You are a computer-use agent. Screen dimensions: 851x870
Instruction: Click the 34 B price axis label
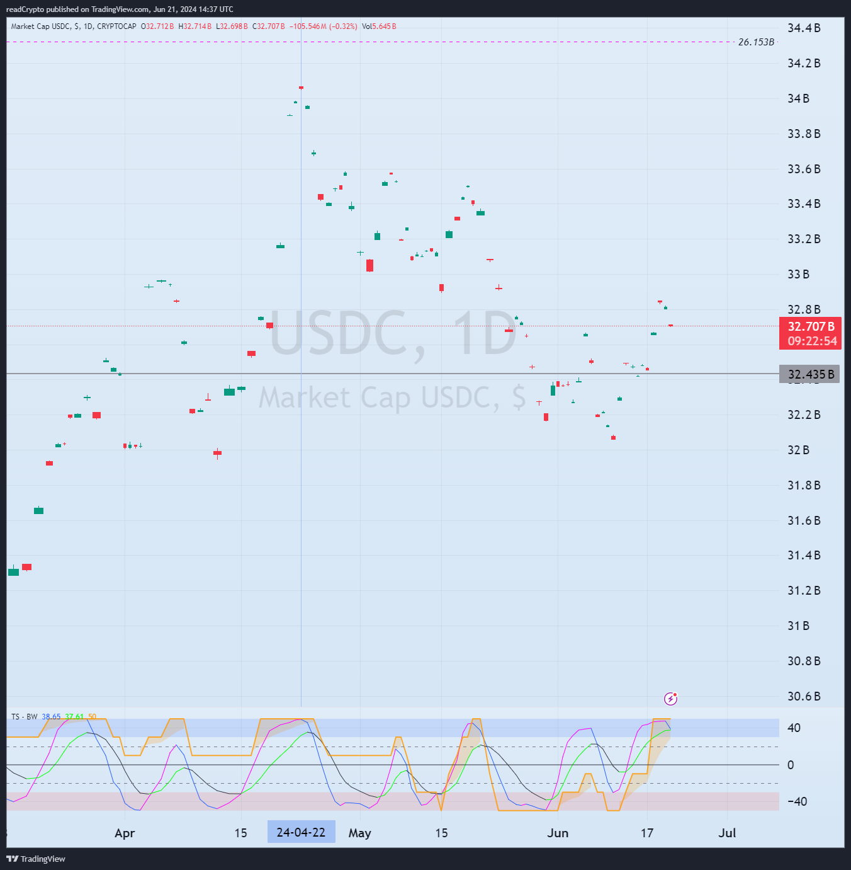(798, 98)
